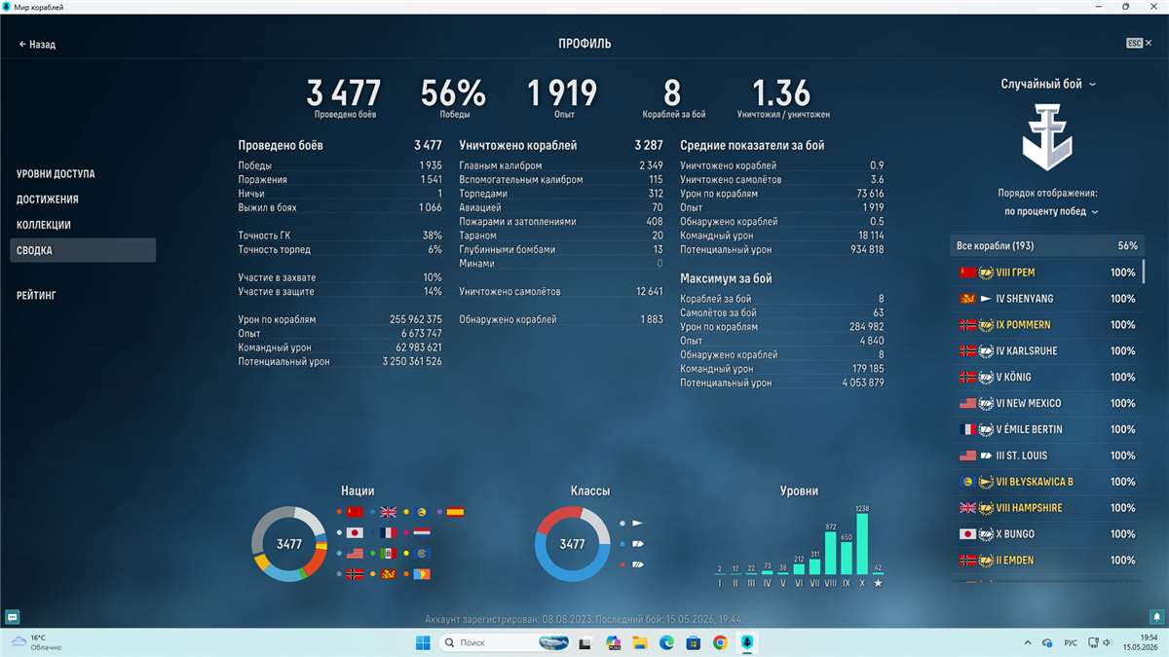Click the Торпедами value 312
The width and height of the screenshot is (1169, 657).
(656, 194)
